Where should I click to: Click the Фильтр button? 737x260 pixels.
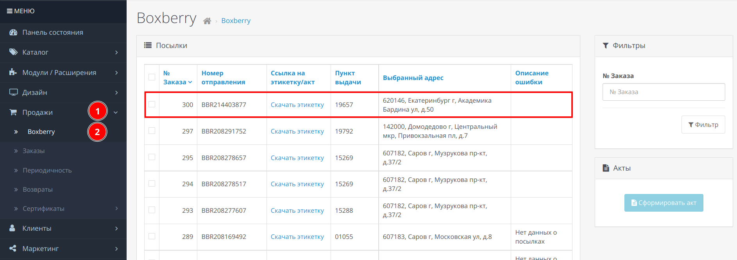coord(703,125)
